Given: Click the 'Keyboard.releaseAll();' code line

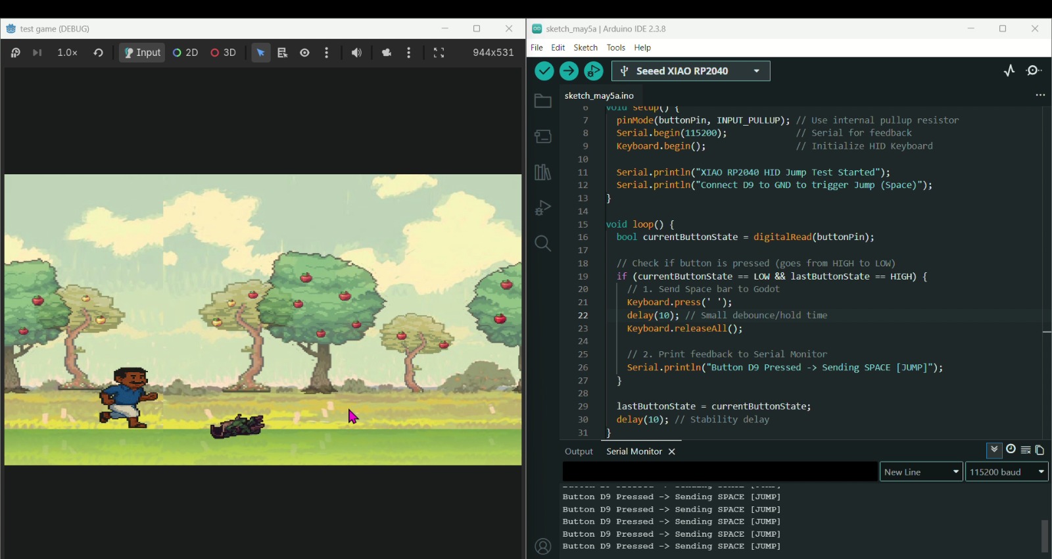Looking at the screenshot, I should pyautogui.click(x=684, y=328).
